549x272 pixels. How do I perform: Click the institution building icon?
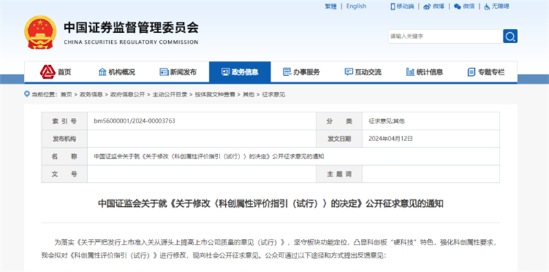102,72
